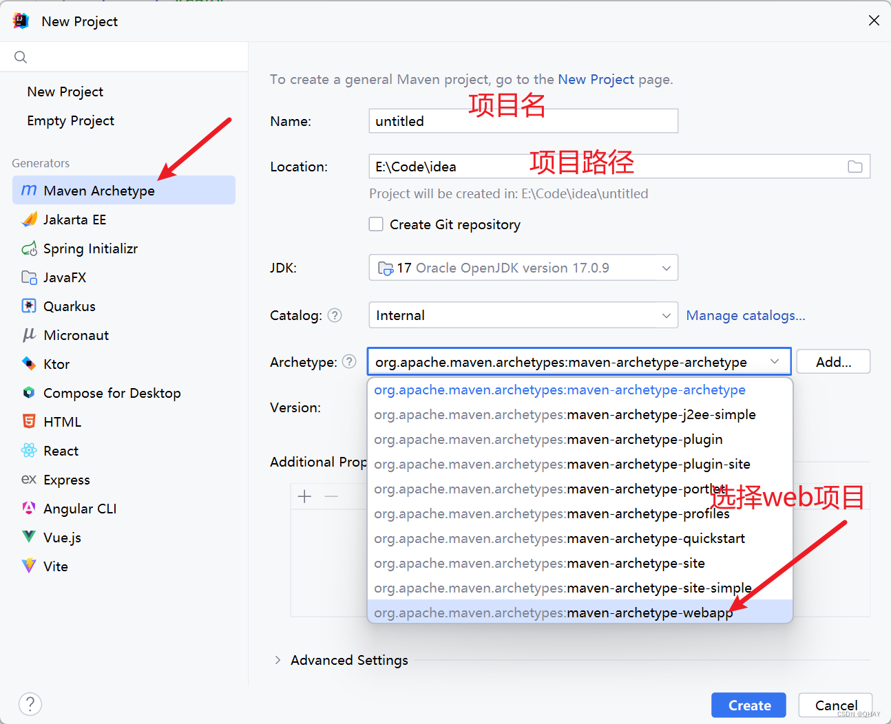Click the Micronaut mu icon
The image size is (891, 724).
[x=29, y=335]
